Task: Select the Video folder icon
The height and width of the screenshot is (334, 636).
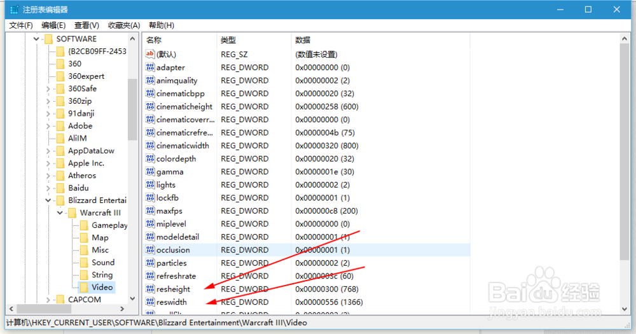Action: click(x=84, y=288)
